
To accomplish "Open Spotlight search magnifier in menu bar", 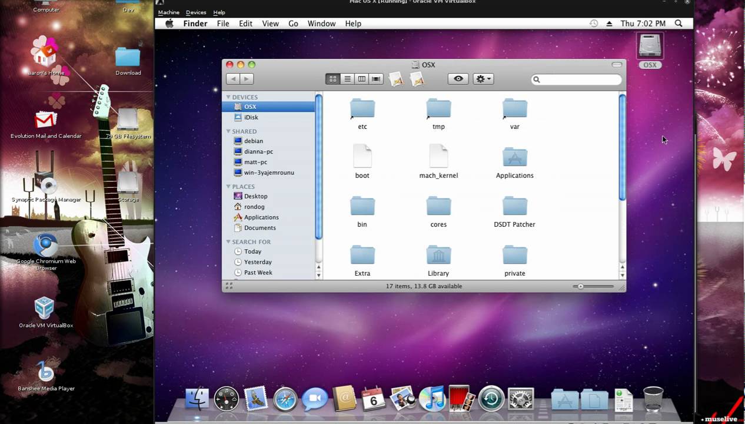I will pos(679,24).
